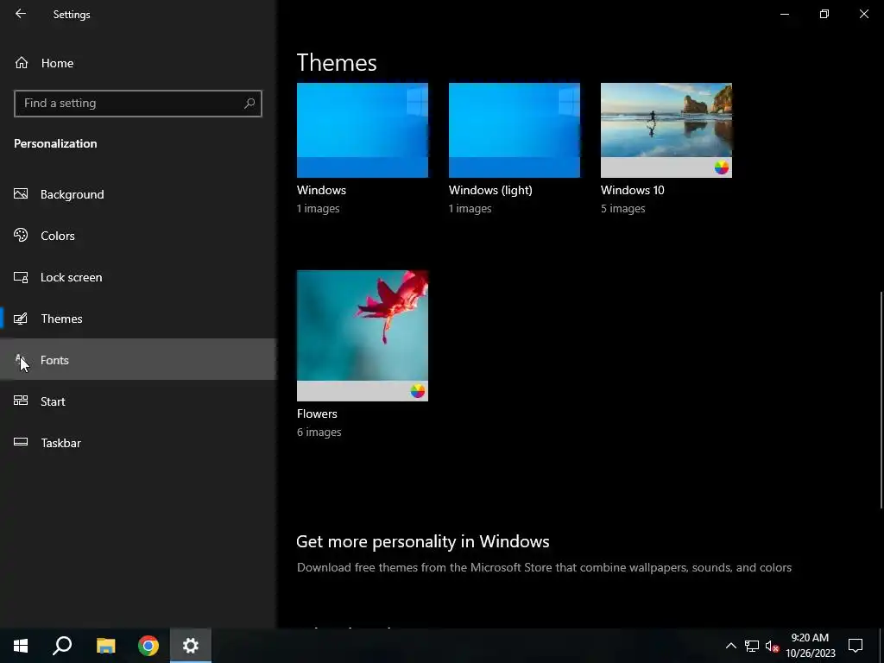884x663 pixels.
Task: Go to Lock screen settings
Action: pos(138,277)
